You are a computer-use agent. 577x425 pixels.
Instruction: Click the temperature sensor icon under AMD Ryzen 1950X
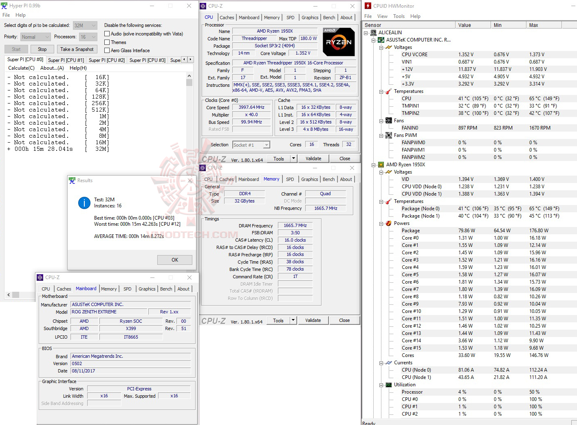(x=388, y=201)
